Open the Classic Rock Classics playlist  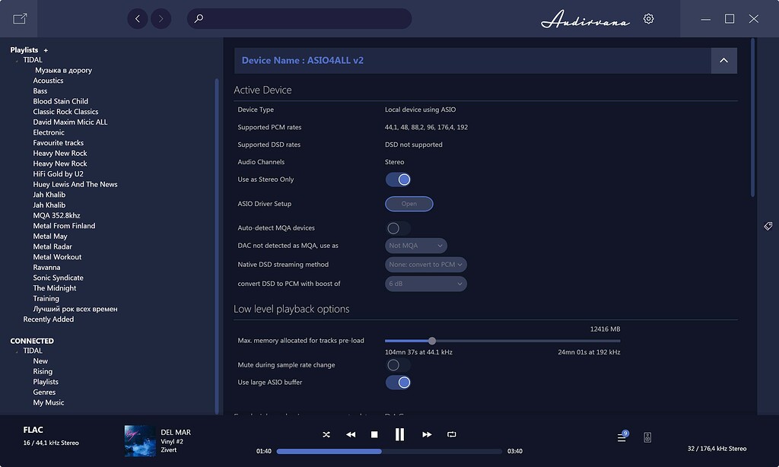pos(65,112)
